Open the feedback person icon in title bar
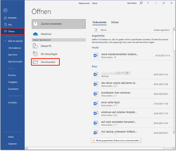 click(x=141, y=3)
